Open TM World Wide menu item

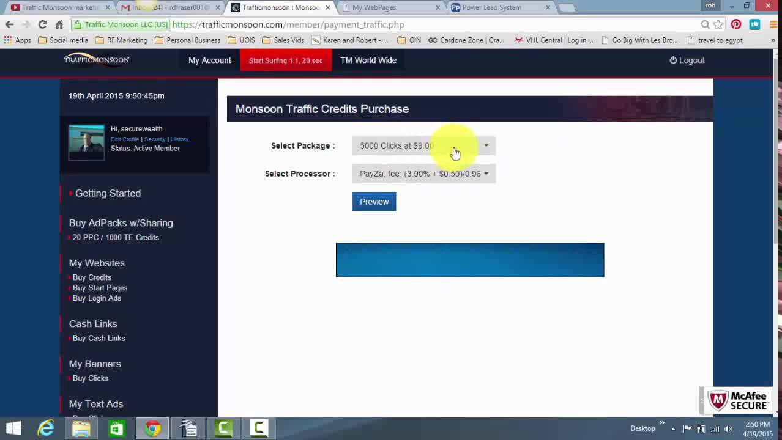coord(368,61)
